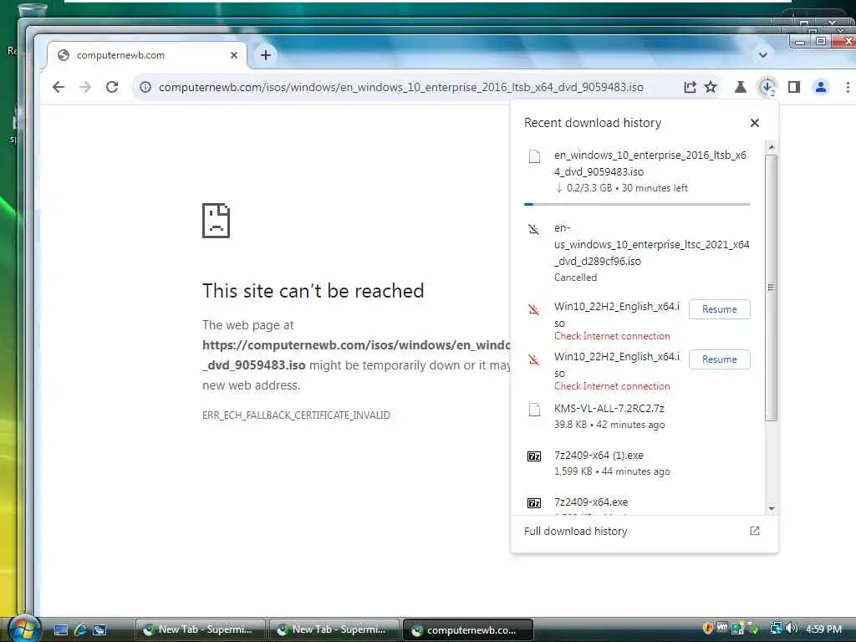Click the volume speaker tray icon

792,629
